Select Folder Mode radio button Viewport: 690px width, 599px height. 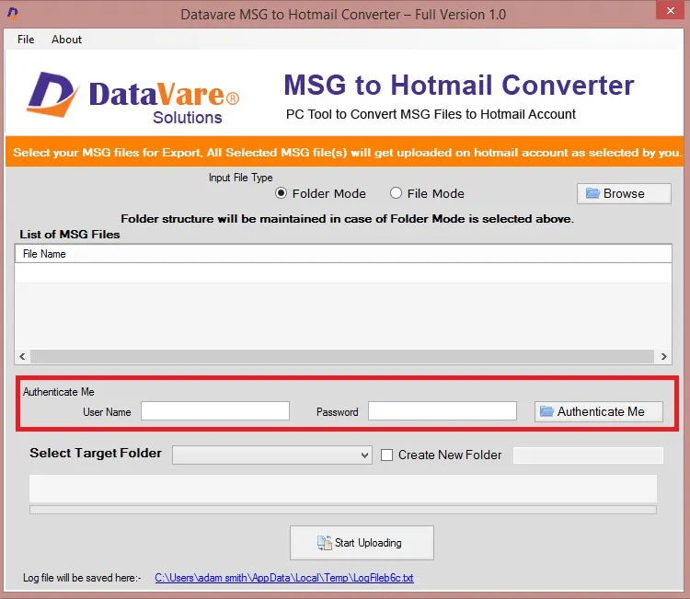coord(281,193)
